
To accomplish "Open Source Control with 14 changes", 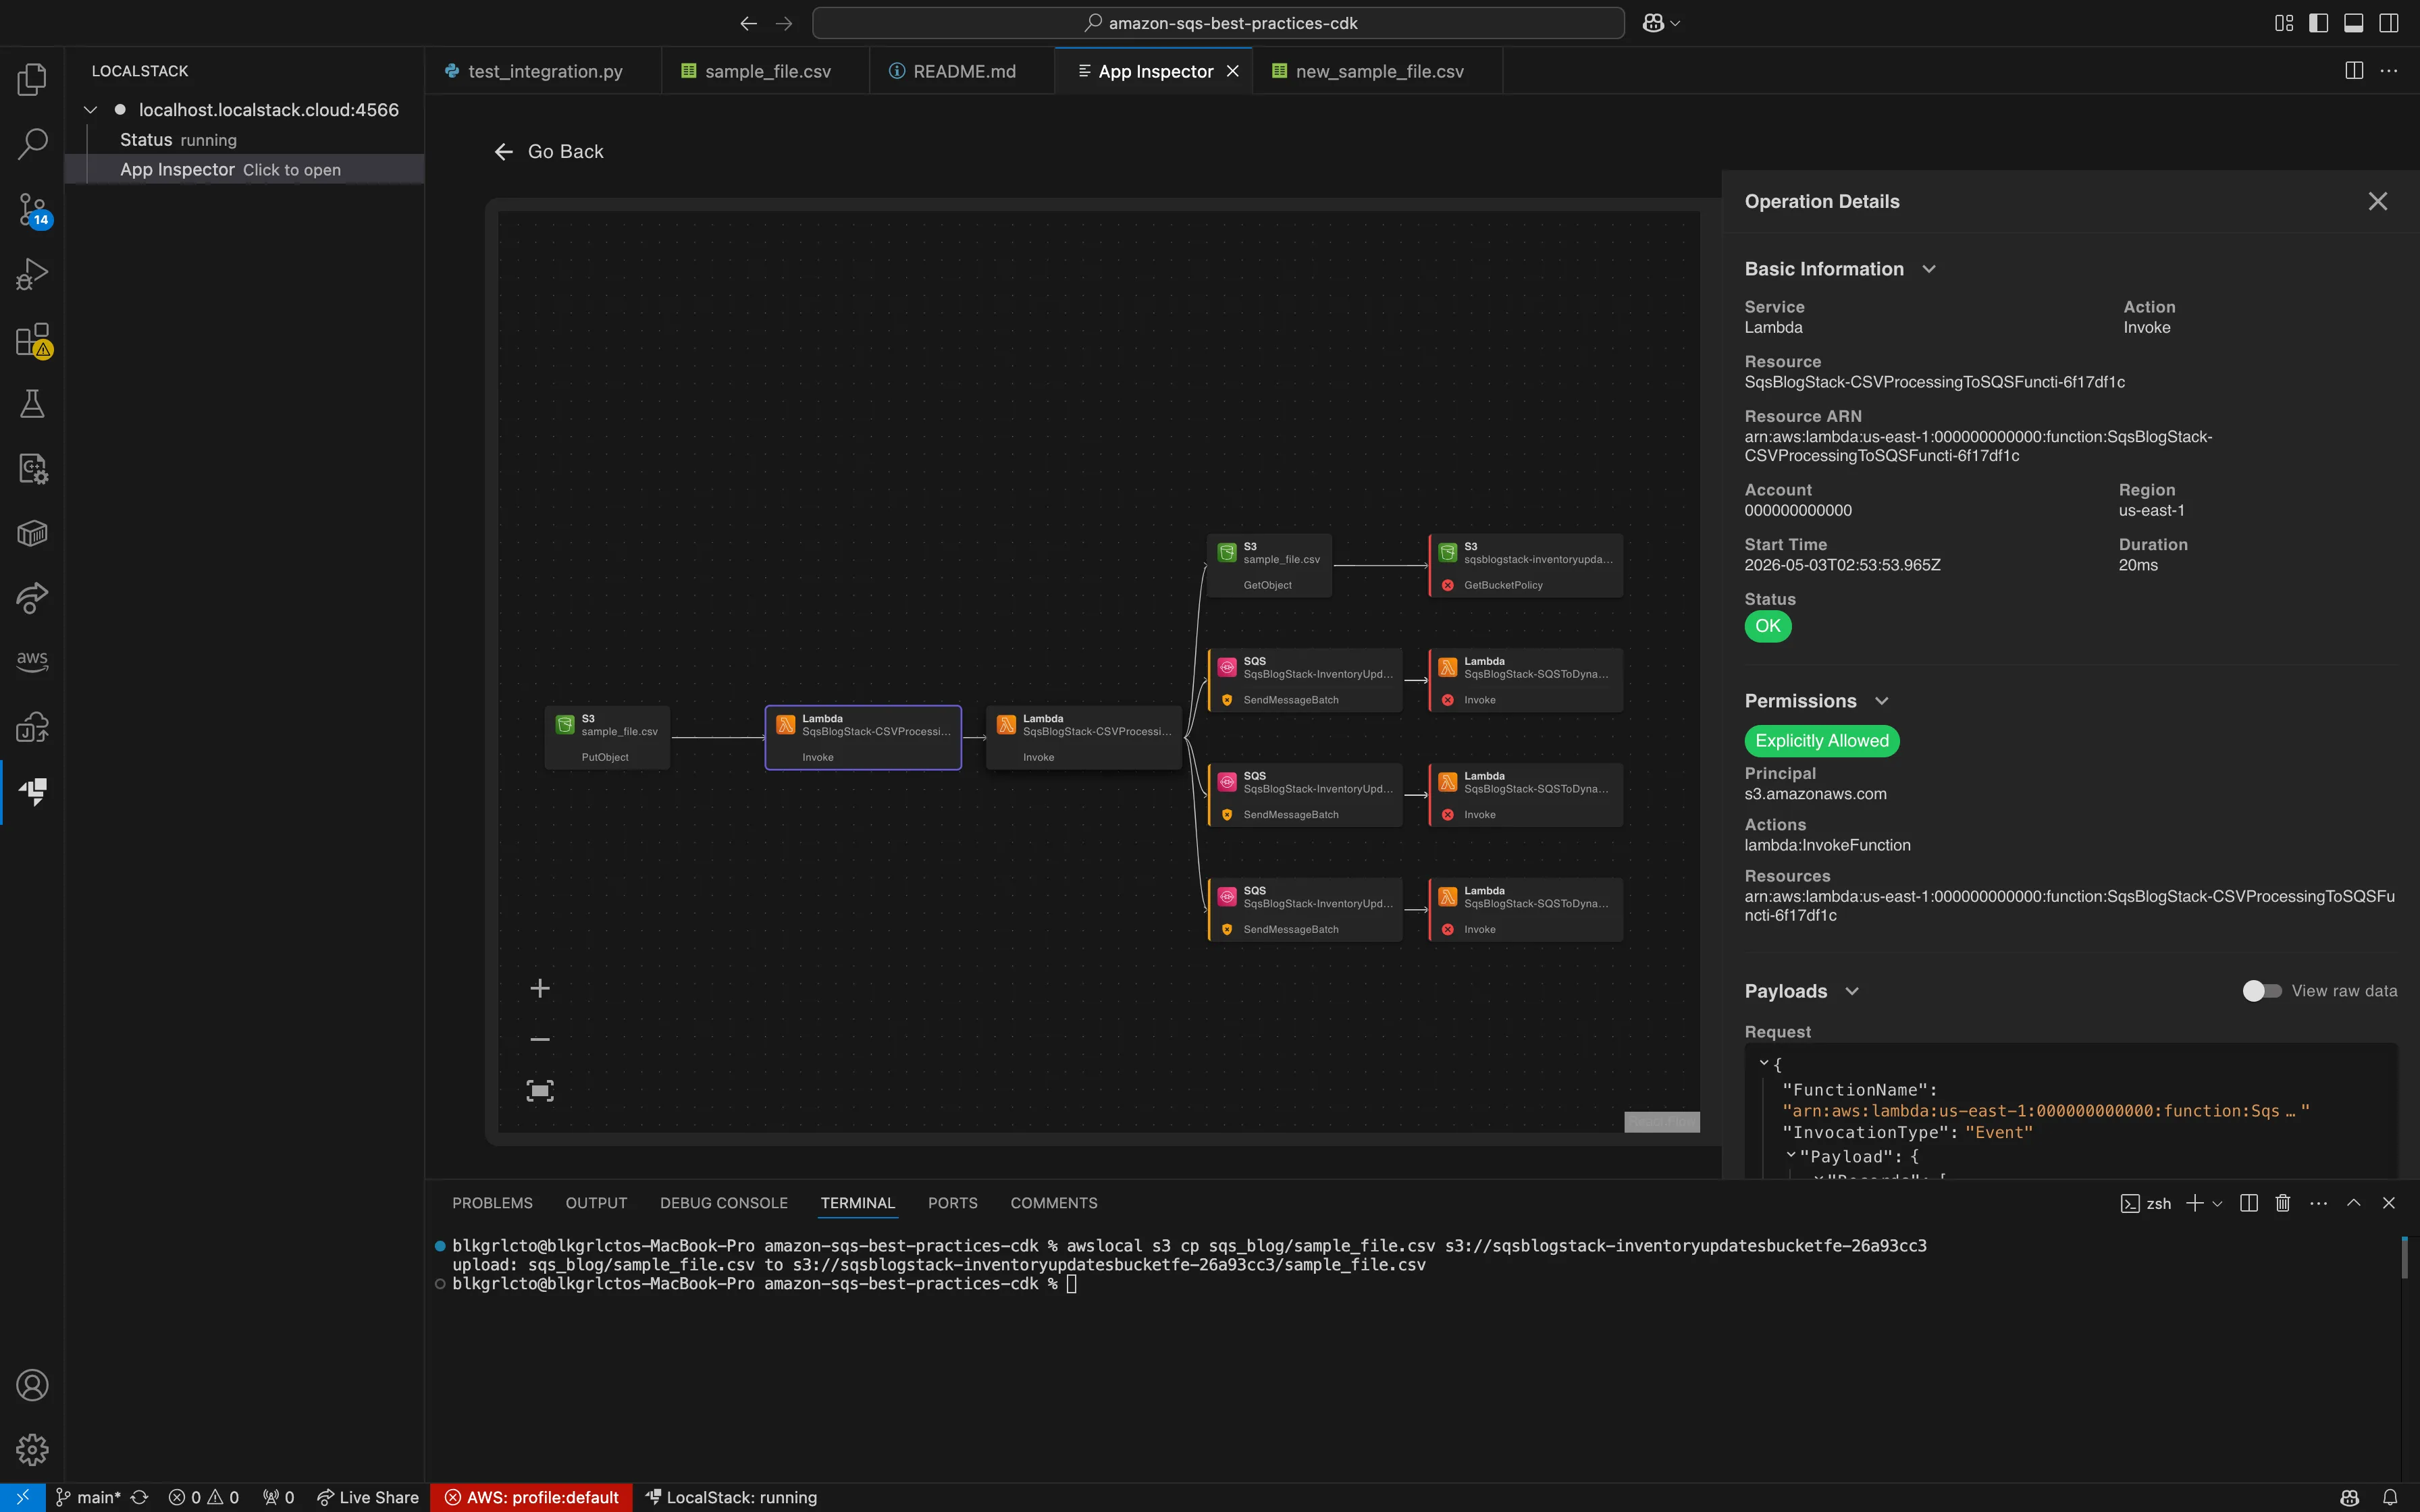I will click(x=32, y=210).
